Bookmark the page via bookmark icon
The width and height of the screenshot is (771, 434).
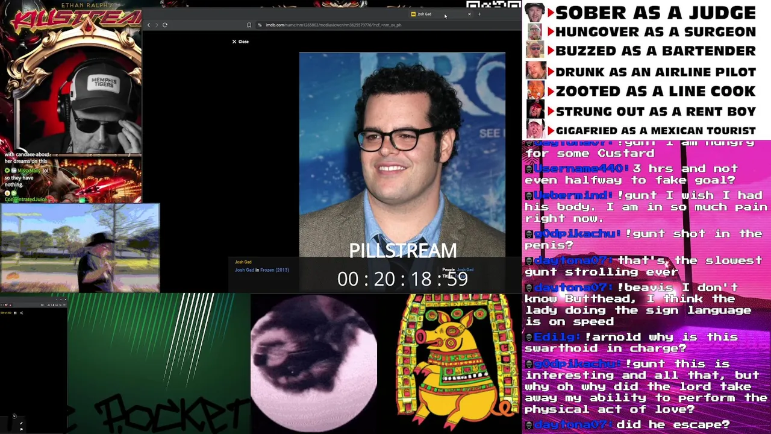click(x=249, y=25)
